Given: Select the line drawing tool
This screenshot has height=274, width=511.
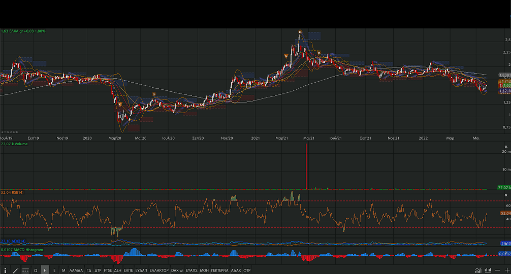Looking at the screenshot, I should [x=15, y=270].
